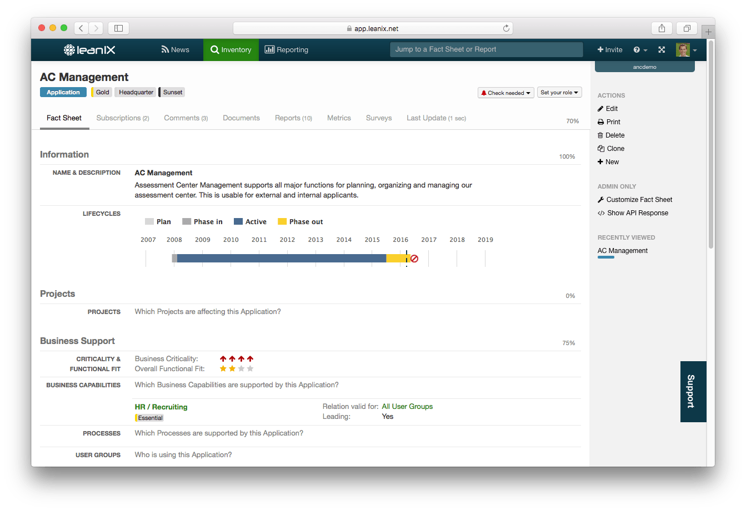
Task: Click the Information section 100% completion
Action: click(x=567, y=157)
